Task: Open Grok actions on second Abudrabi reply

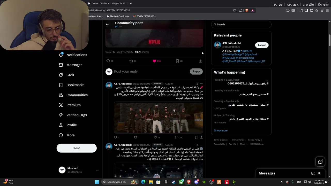Action: click(197, 145)
